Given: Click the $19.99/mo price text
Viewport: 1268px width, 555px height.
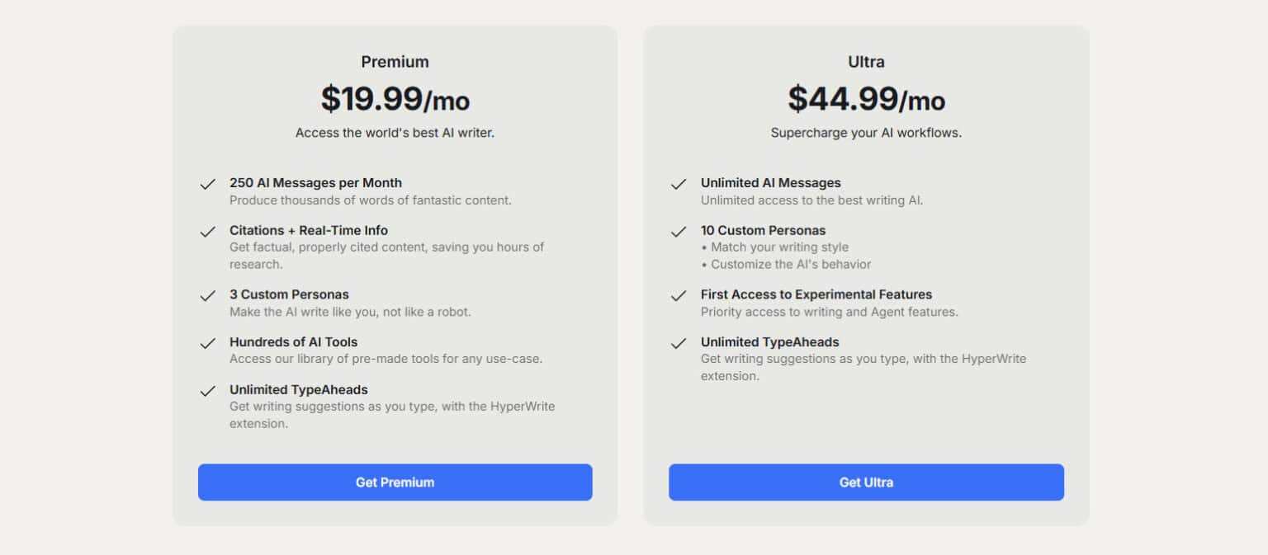Looking at the screenshot, I should (x=395, y=99).
